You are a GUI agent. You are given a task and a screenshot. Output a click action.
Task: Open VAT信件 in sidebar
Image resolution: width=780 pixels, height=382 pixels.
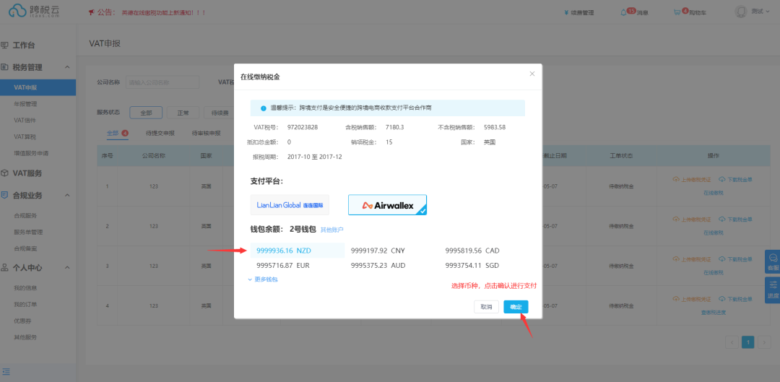pos(25,121)
